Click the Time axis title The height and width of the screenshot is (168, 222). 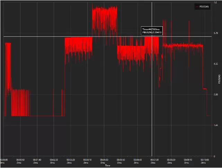[x=108, y=166]
